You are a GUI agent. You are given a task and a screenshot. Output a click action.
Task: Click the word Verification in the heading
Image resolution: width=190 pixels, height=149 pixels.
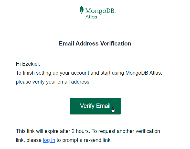click(x=115, y=43)
